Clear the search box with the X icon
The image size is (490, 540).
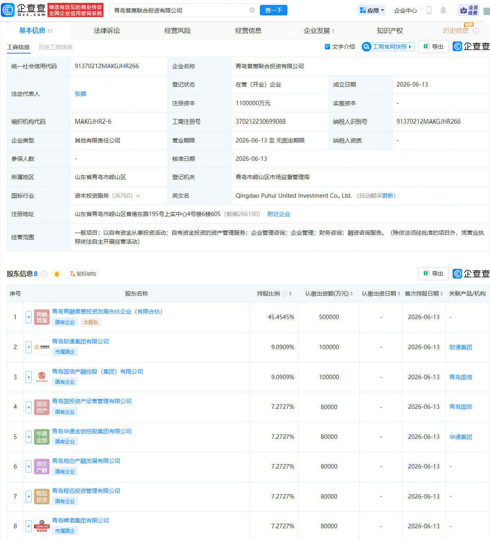pos(252,10)
